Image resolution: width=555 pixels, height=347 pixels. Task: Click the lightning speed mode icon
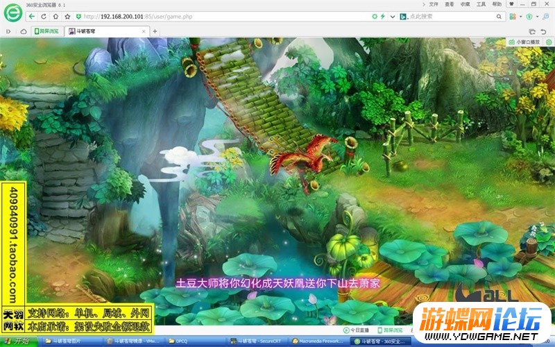[x=383, y=16]
